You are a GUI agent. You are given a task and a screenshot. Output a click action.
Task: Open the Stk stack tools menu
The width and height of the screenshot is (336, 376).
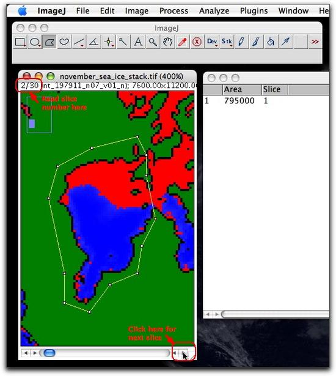tap(227, 42)
